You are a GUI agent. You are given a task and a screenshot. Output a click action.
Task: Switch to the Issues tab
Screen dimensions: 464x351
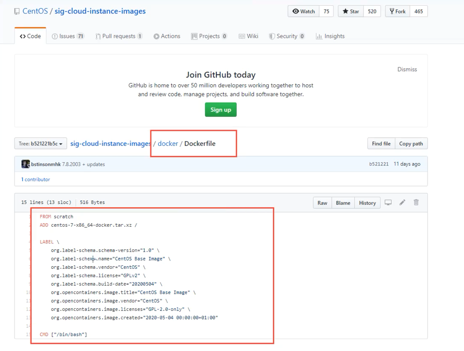click(x=68, y=36)
